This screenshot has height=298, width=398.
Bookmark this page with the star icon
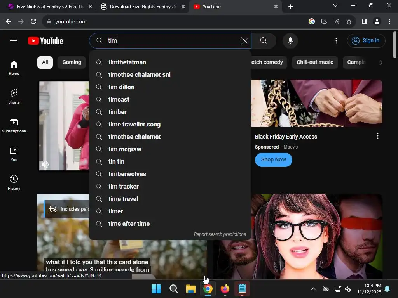pyautogui.click(x=349, y=22)
